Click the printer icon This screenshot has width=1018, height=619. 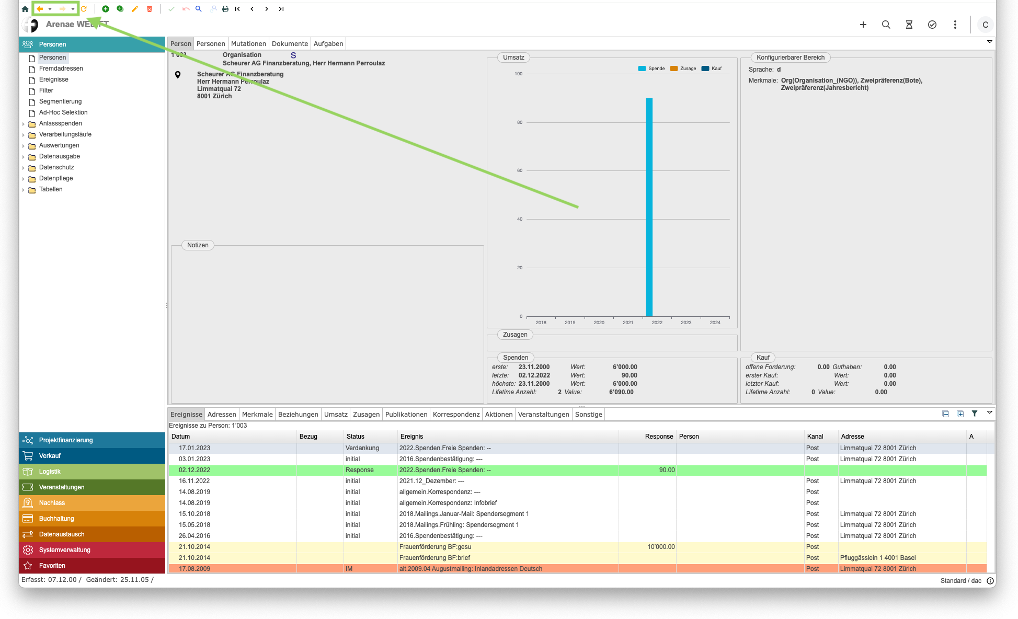coord(225,9)
